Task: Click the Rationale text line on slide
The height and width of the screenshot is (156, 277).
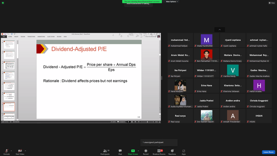Action: pos(85,81)
